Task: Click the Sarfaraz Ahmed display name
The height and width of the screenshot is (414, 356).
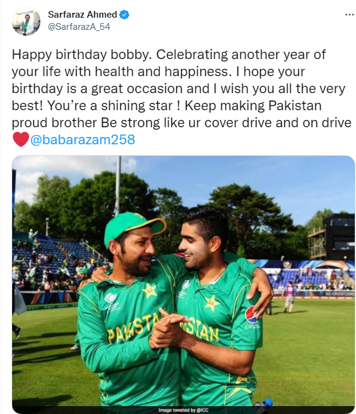Action: point(83,14)
